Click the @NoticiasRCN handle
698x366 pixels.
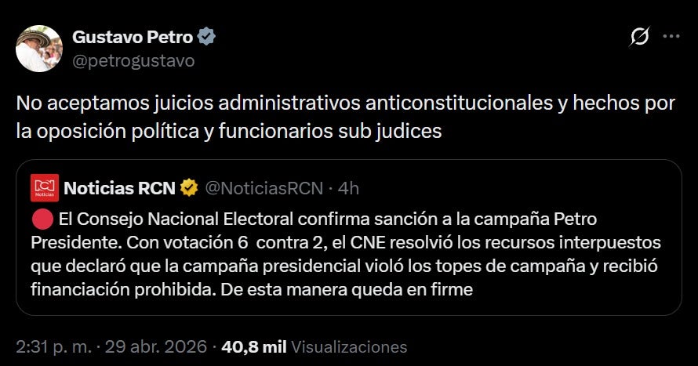[x=264, y=187]
